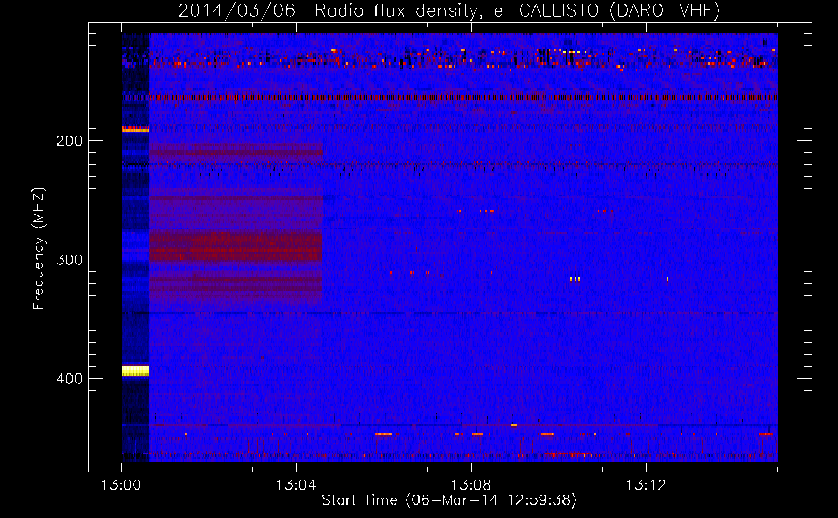The width and height of the screenshot is (838, 518).
Task: Click the 13:00 time tick label
Action: [121, 485]
